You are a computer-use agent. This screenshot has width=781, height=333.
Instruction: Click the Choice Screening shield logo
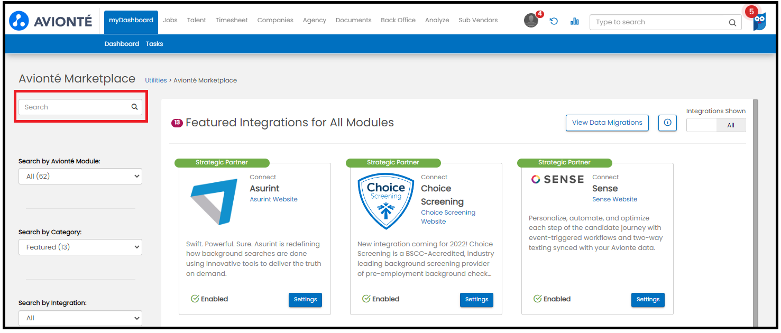385,201
